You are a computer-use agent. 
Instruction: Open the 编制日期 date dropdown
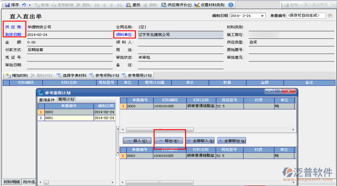click(x=262, y=16)
